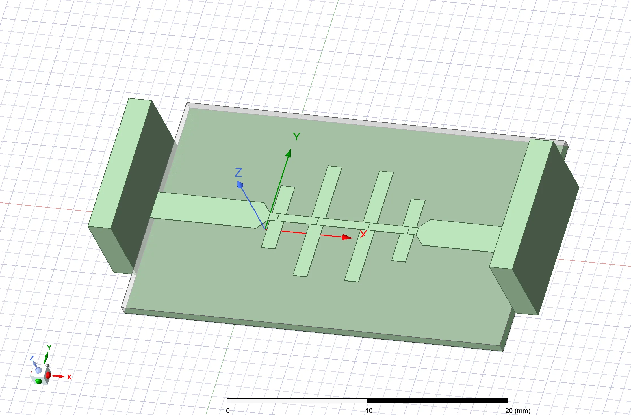
Task: Click the red dot face of orientation cube
Action: click(48, 375)
